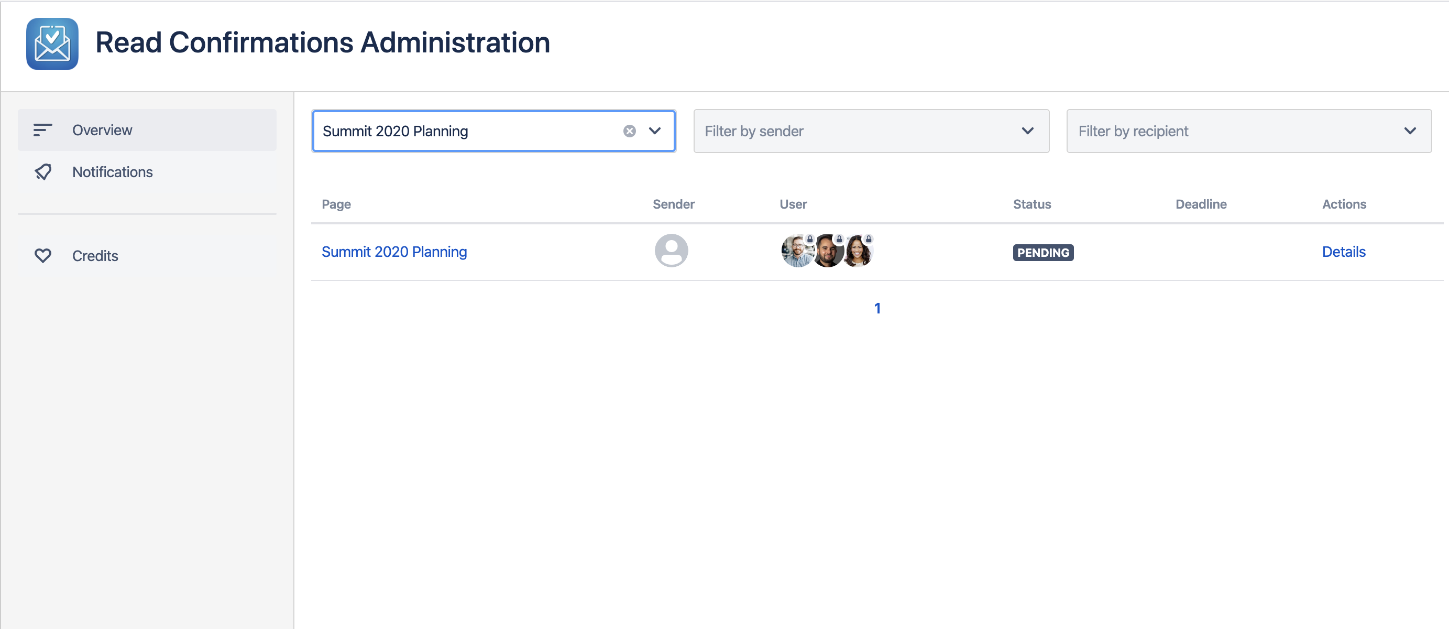Expand the page filter dropdown chevron
The height and width of the screenshot is (629, 1449).
click(655, 131)
